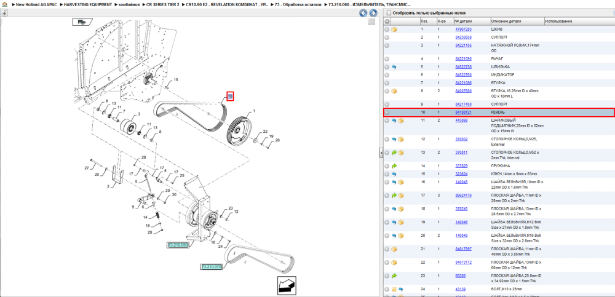Click blue arrow icon in row 443898
Image resolution: width=615 pixels, height=297 pixels.
[x=394, y=121]
